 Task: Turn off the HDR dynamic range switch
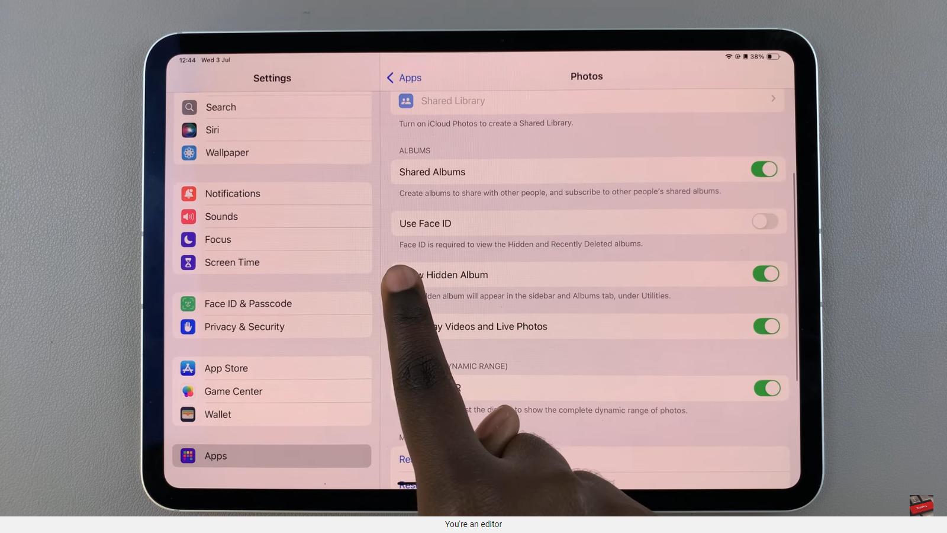767,388
